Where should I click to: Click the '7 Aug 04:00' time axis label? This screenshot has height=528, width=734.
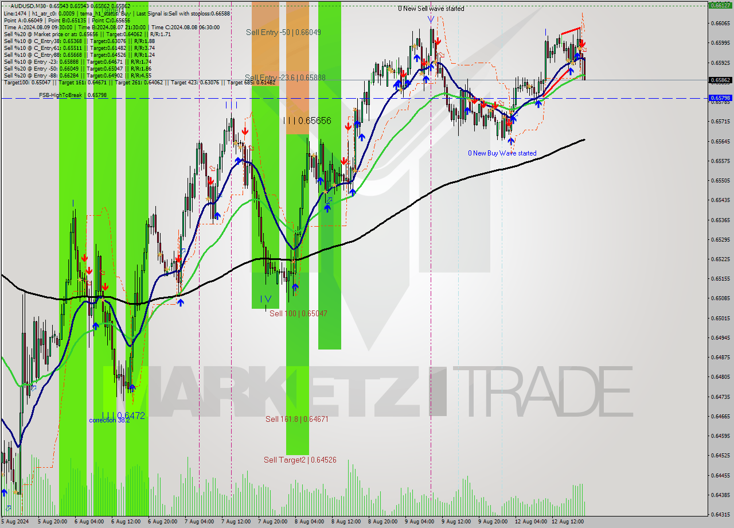coord(200,522)
